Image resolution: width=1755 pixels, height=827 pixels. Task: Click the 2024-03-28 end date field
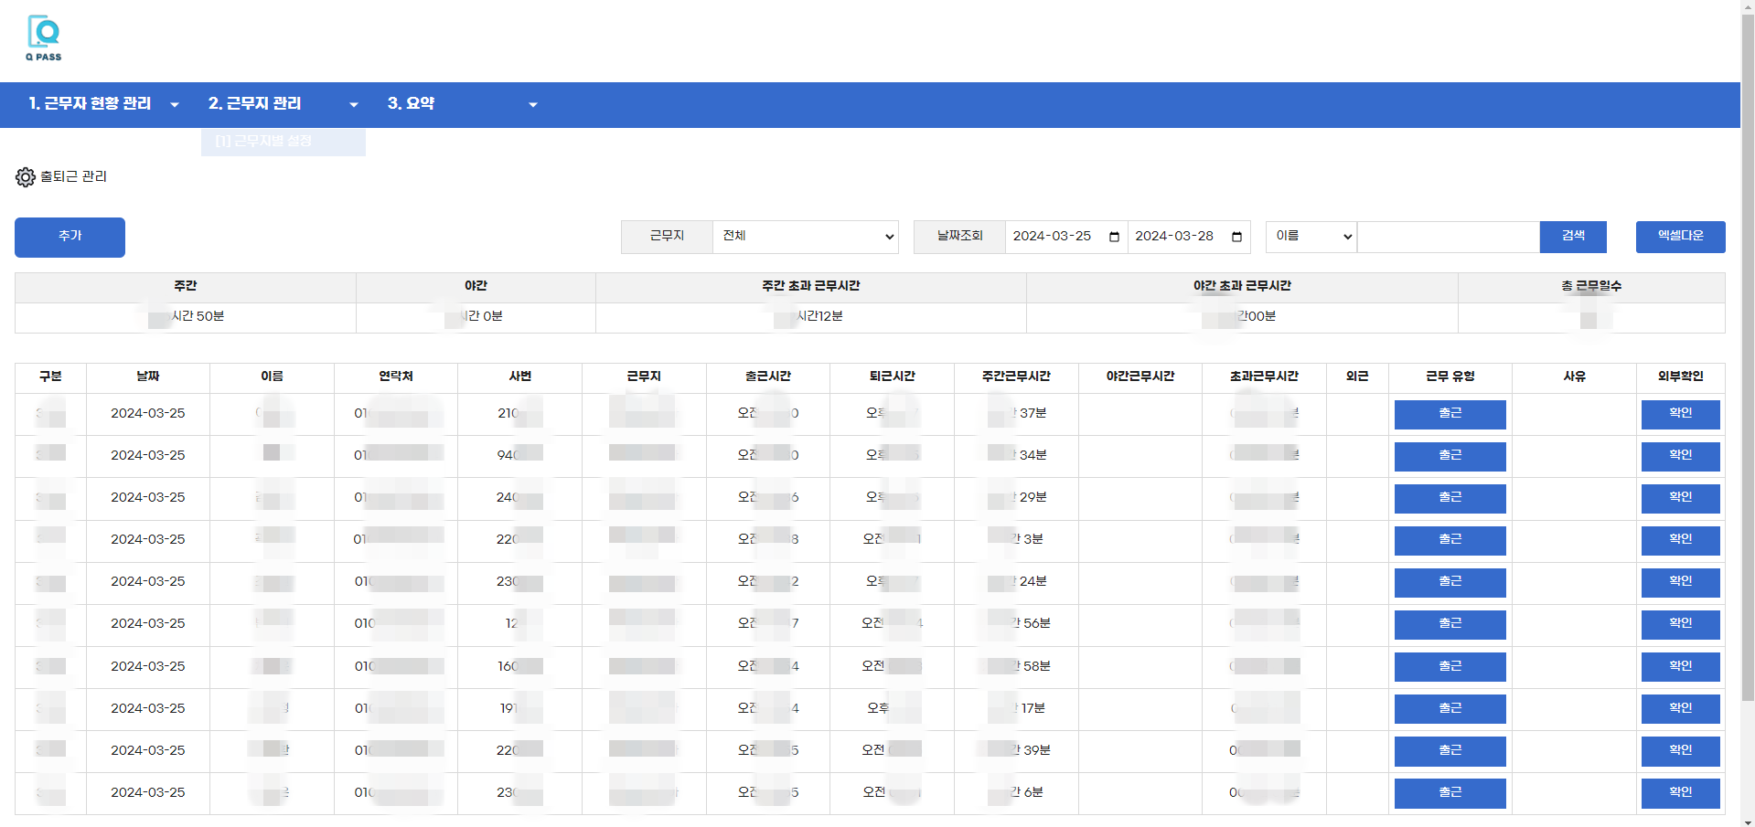tap(1189, 237)
